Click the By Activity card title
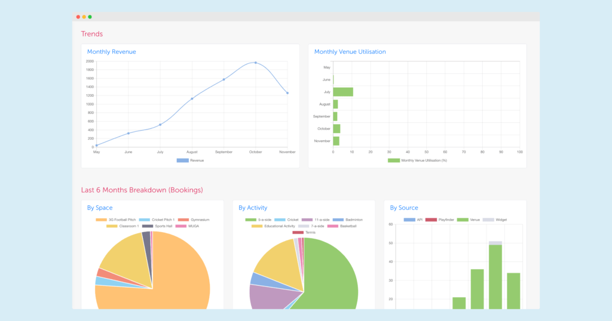The image size is (612, 321). [x=253, y=208]
